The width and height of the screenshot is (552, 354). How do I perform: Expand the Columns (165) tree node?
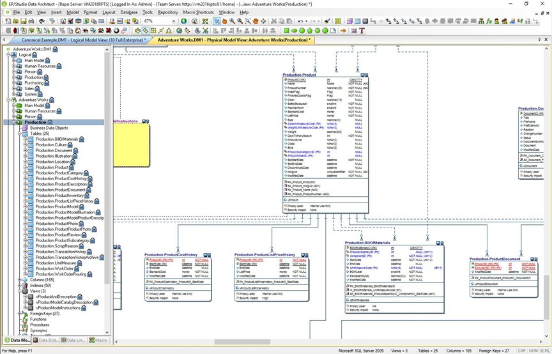[x=20, y=280]
